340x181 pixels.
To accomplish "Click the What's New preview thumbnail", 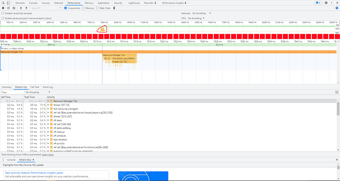I will [143, 176].
